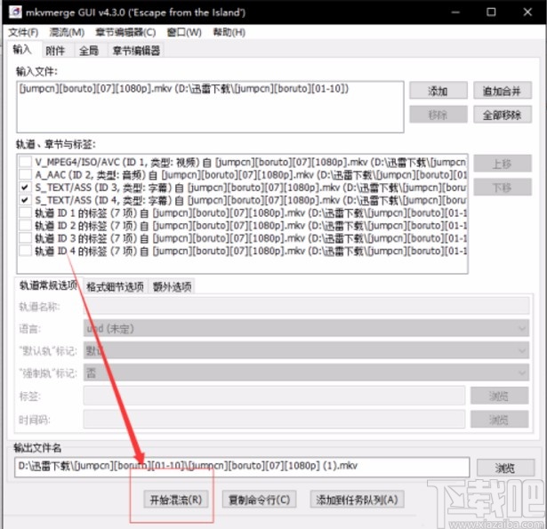Click the 轨道名称 input field
Image resolution: width=547 pixels, height=529 pixels.
click(307, 306)
